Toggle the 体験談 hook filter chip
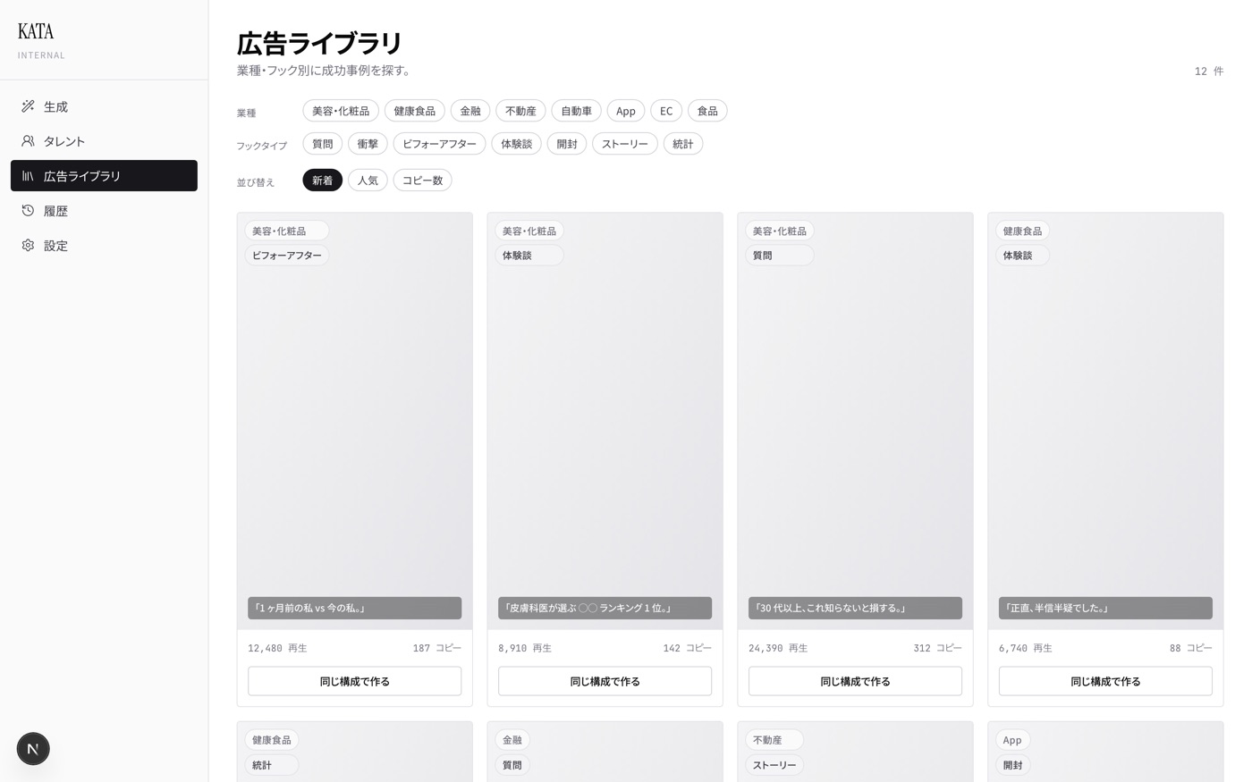This screenshot has width=1252, height=782. pyautogui.click(x=517, y=144)
